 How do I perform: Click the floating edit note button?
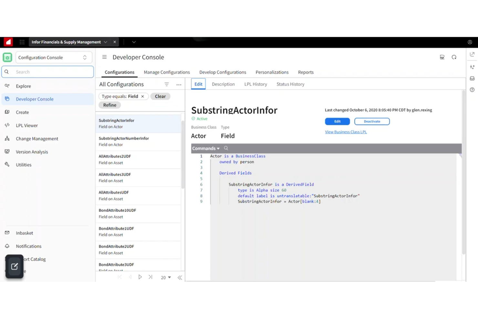pyautogui.click(x=15, y=267)
